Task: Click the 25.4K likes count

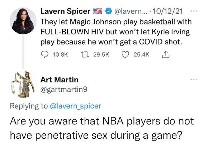Action: tap(141, 54)
